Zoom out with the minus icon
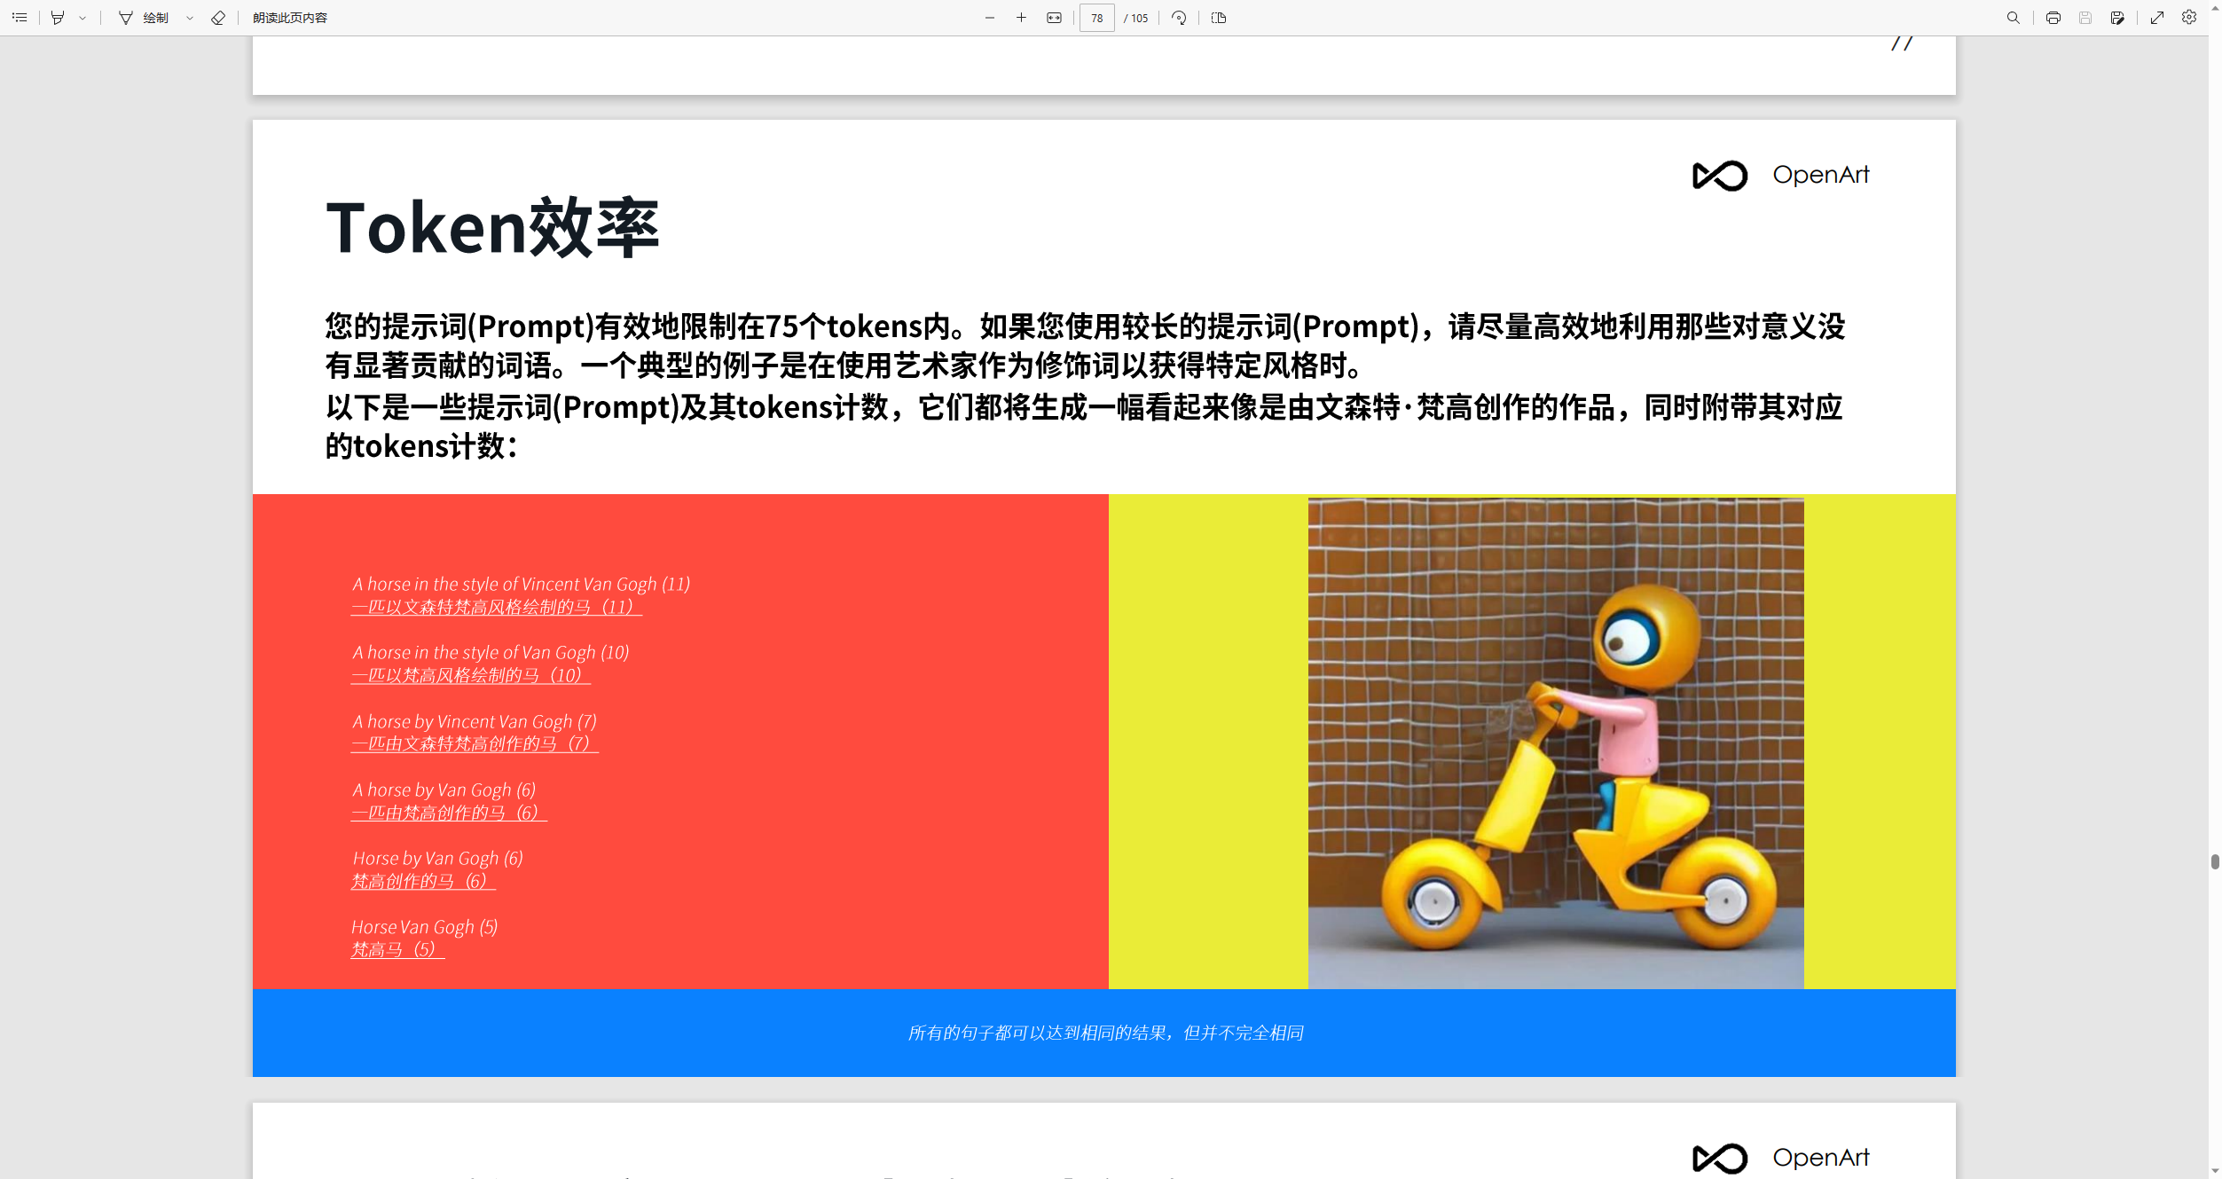Image resolution: width=2222 pixels, height=1179 pixels. click(990, 18)
